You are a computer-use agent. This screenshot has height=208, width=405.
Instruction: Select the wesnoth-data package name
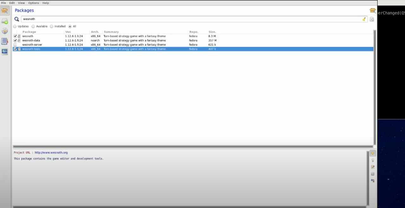pyautogui.click(x=31, y=41)
